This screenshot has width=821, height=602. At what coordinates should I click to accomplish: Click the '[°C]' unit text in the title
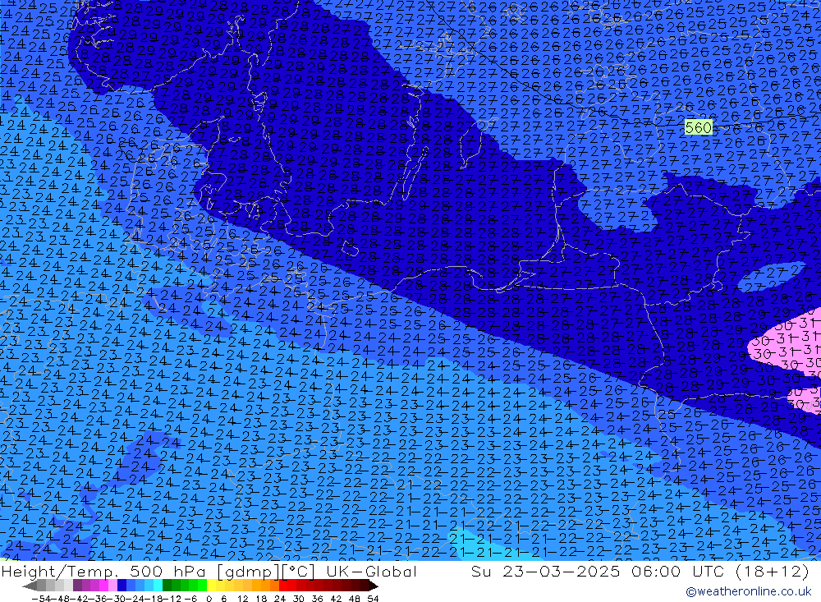[x=299, y=571]
